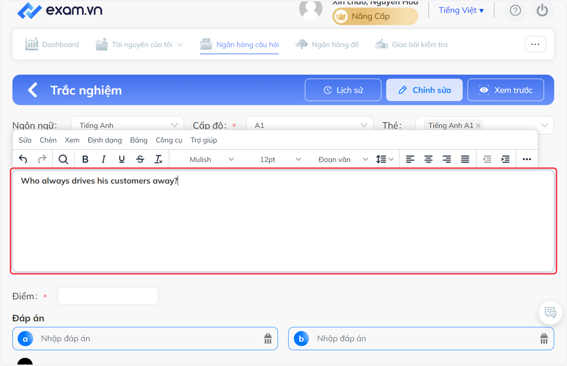Image resolution: width=567 pixels, height=366 pixels.
Task: Click the power logout icon
Action: (x=542, y=10)
